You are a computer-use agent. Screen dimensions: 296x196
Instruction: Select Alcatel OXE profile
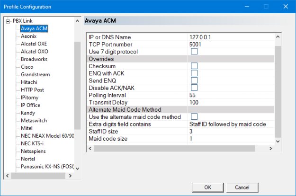pyautogui.click(x=34, y=44)
